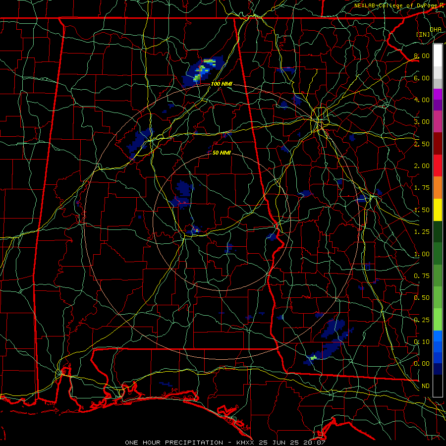Click the 6.00 scale value
This screenshot has height=446, width=446.
point(422,78)
